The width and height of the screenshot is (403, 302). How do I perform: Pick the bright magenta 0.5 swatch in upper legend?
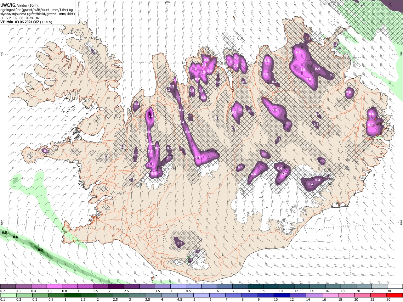pos(54,287)
